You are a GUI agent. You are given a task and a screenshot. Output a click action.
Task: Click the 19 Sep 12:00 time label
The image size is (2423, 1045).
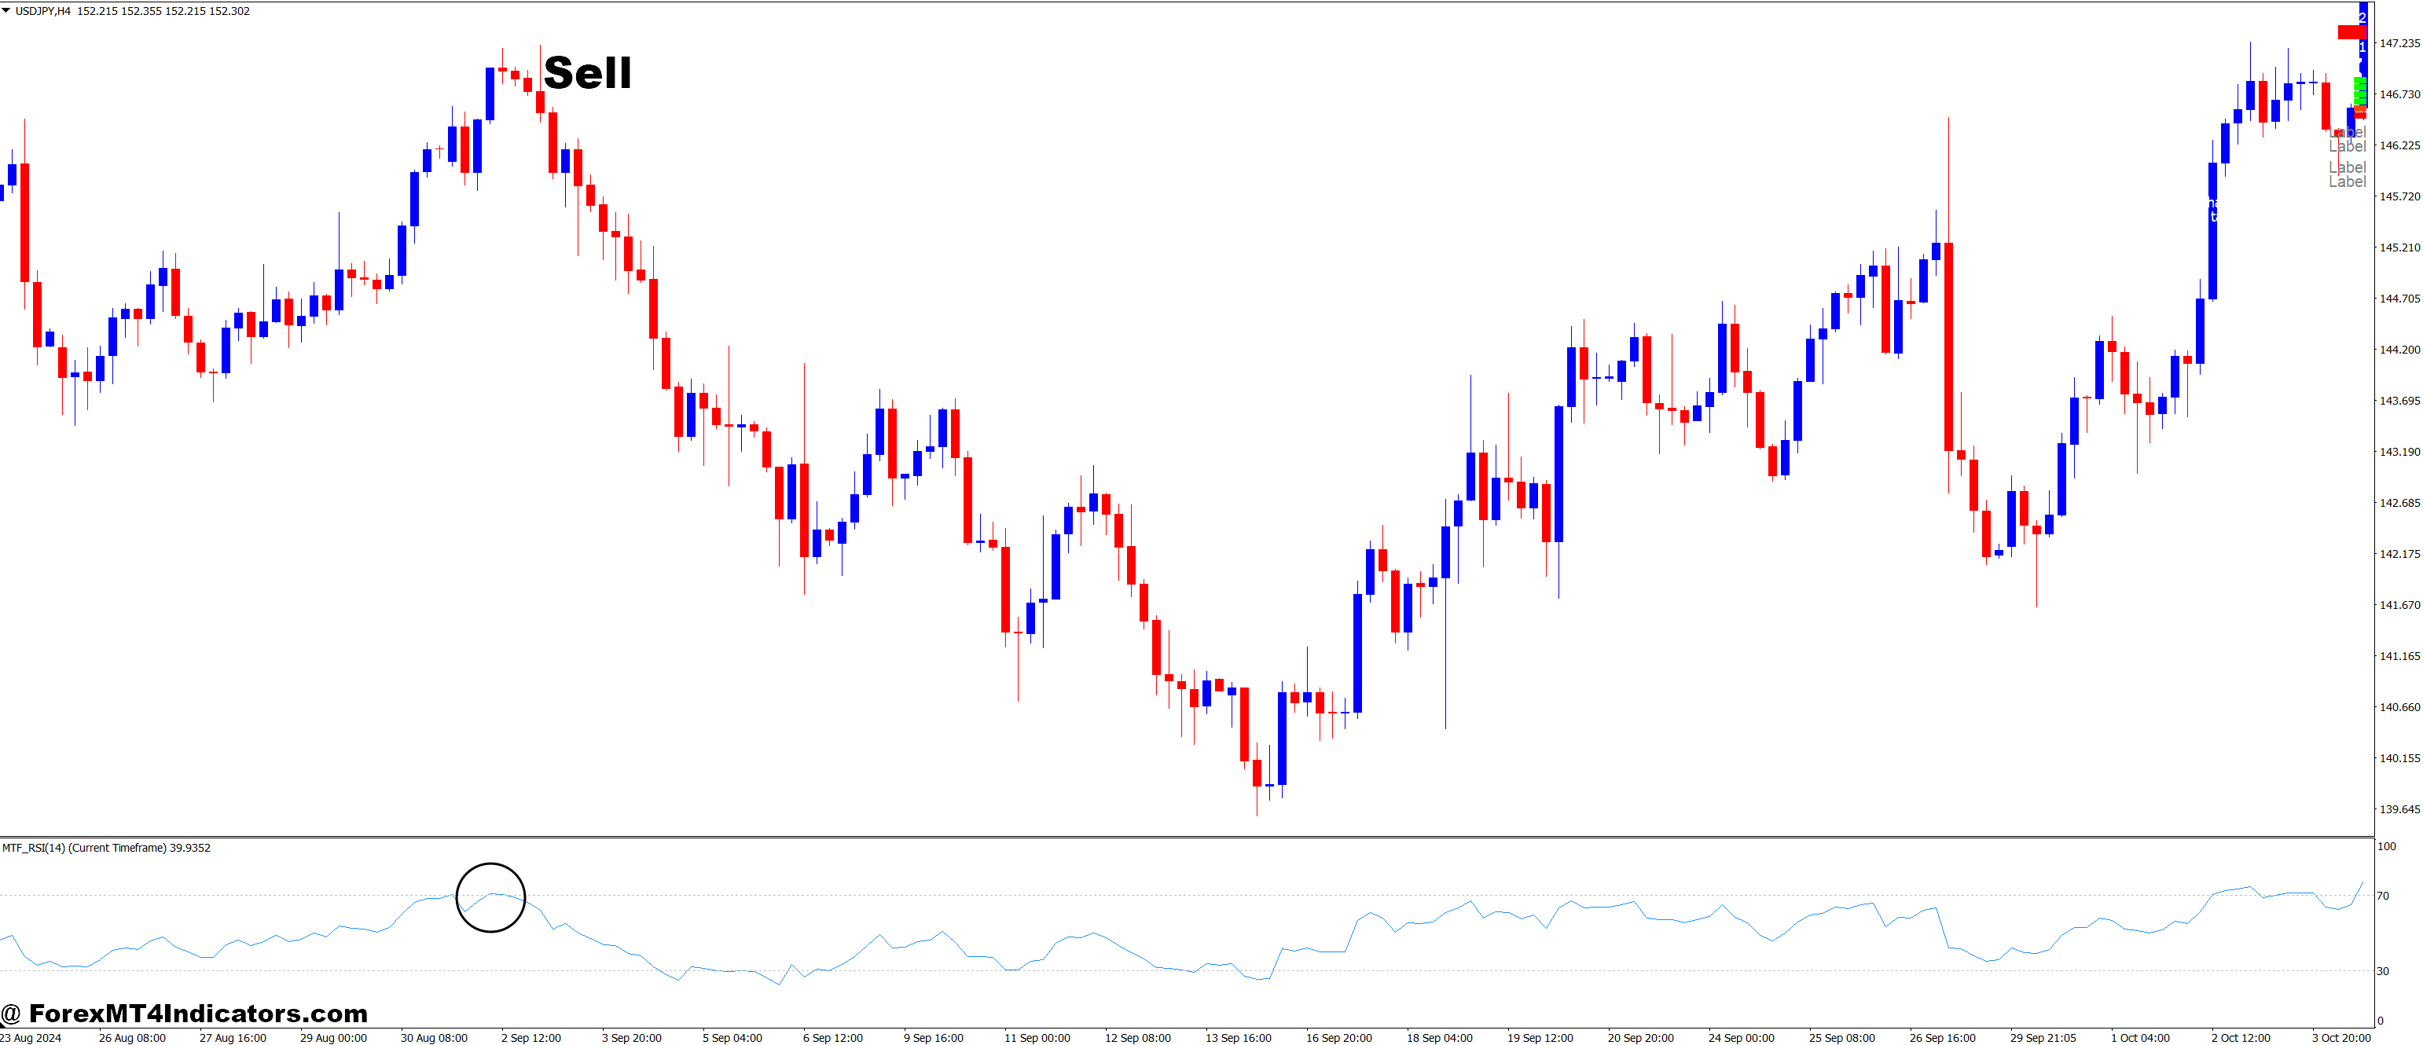pos(1540,1039)
